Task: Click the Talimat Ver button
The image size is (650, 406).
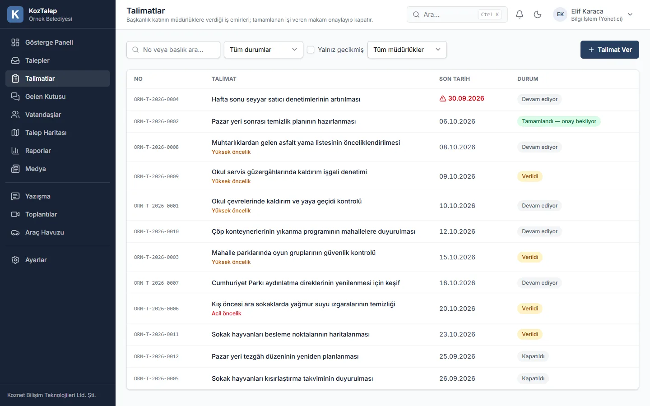Action: coord(610,50)
